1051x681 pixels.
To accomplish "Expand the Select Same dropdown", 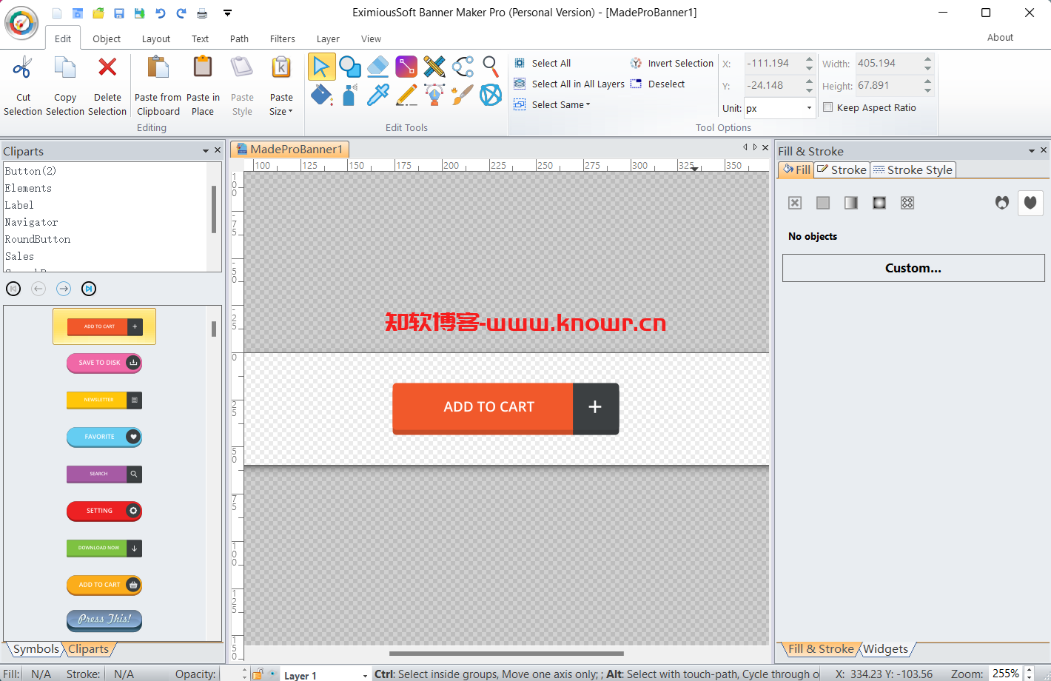I will click(561, 105).
